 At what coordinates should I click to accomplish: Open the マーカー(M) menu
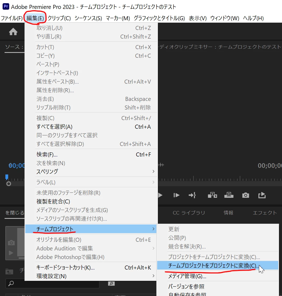pyautogui.click(x=118, y=18)
